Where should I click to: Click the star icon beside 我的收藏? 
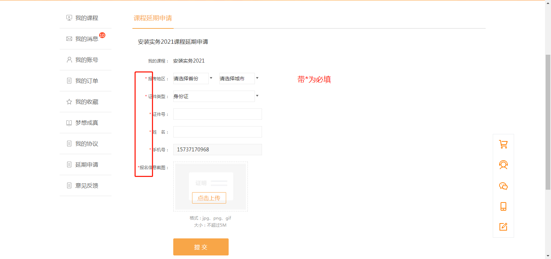[x=69, y=102]
